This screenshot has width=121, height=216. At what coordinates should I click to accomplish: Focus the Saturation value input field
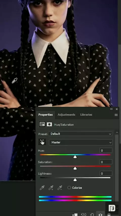point(106,162)
